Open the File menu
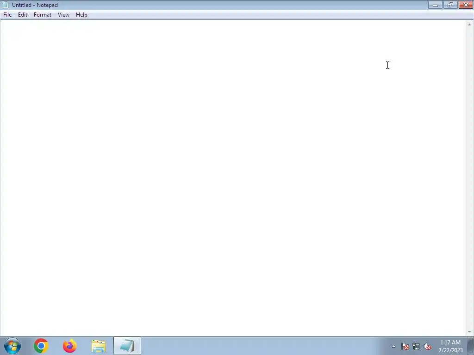The height and width of the screenshot is (355, 474). click(x=7, y=15)
